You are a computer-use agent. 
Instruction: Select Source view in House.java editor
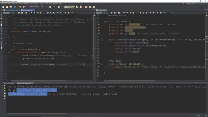[99, 13]
